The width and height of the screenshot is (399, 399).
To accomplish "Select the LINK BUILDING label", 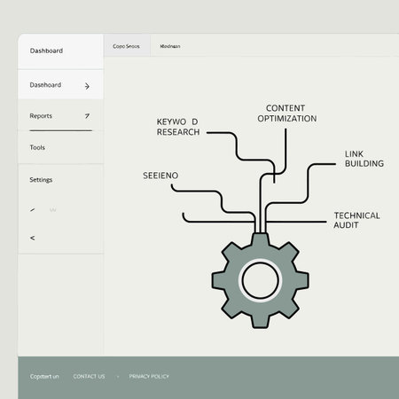I will point(364,159).
